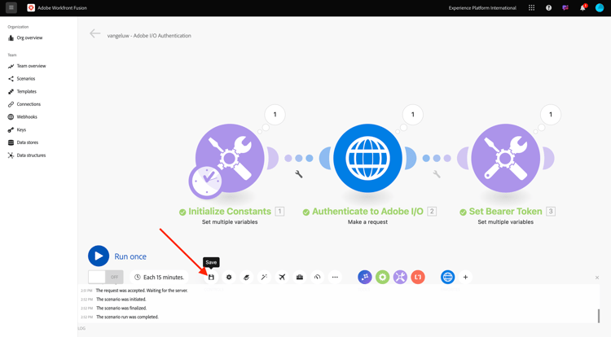Open the clock schedule on first module

click(206, 182)
